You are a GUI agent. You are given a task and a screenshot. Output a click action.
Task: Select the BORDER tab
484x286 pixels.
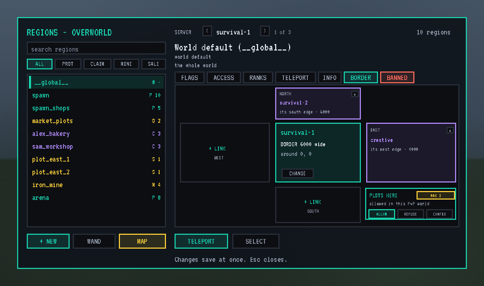point(361,78)
